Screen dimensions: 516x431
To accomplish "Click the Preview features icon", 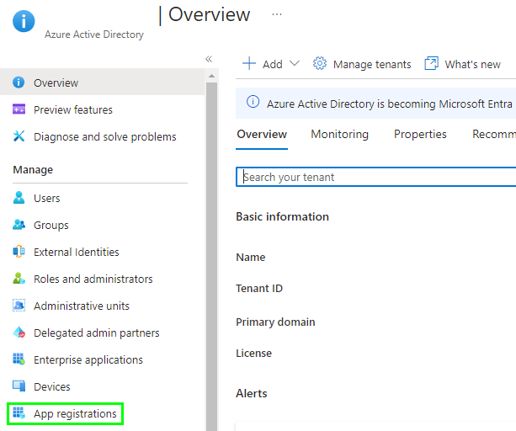I will [19, 109].
